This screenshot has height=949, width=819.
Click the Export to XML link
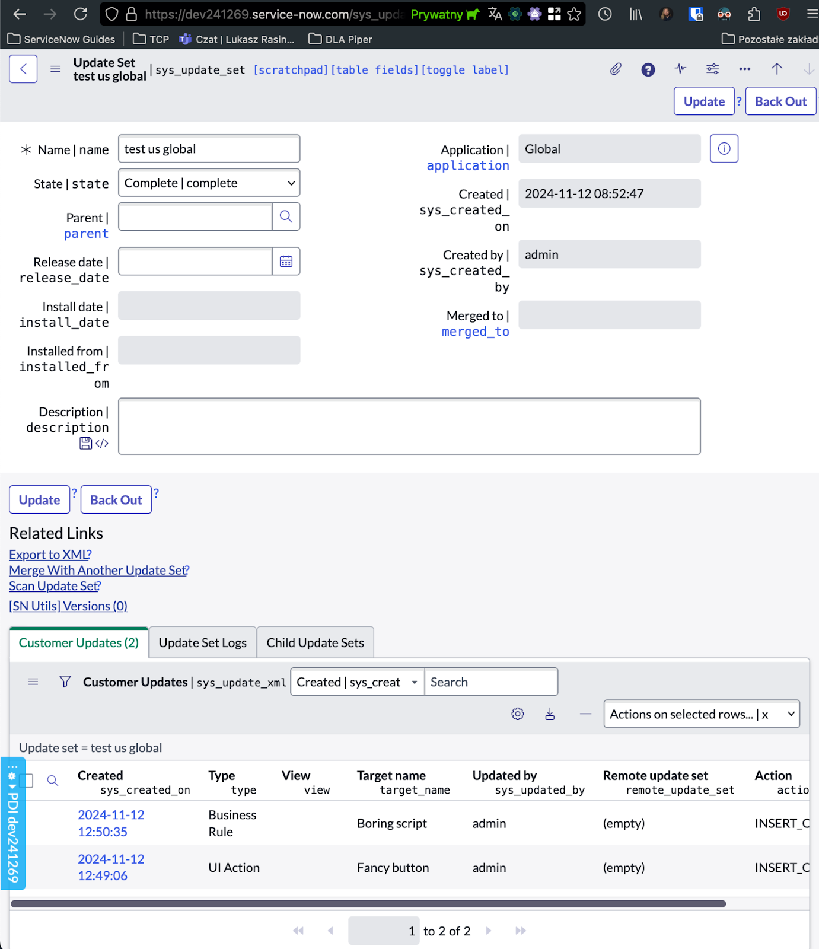pos(49,555)
